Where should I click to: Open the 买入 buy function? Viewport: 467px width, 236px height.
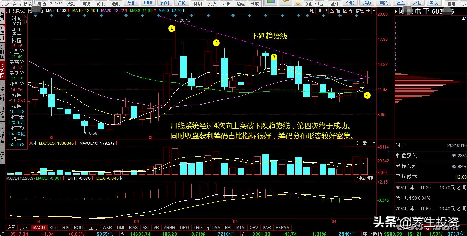5,3
